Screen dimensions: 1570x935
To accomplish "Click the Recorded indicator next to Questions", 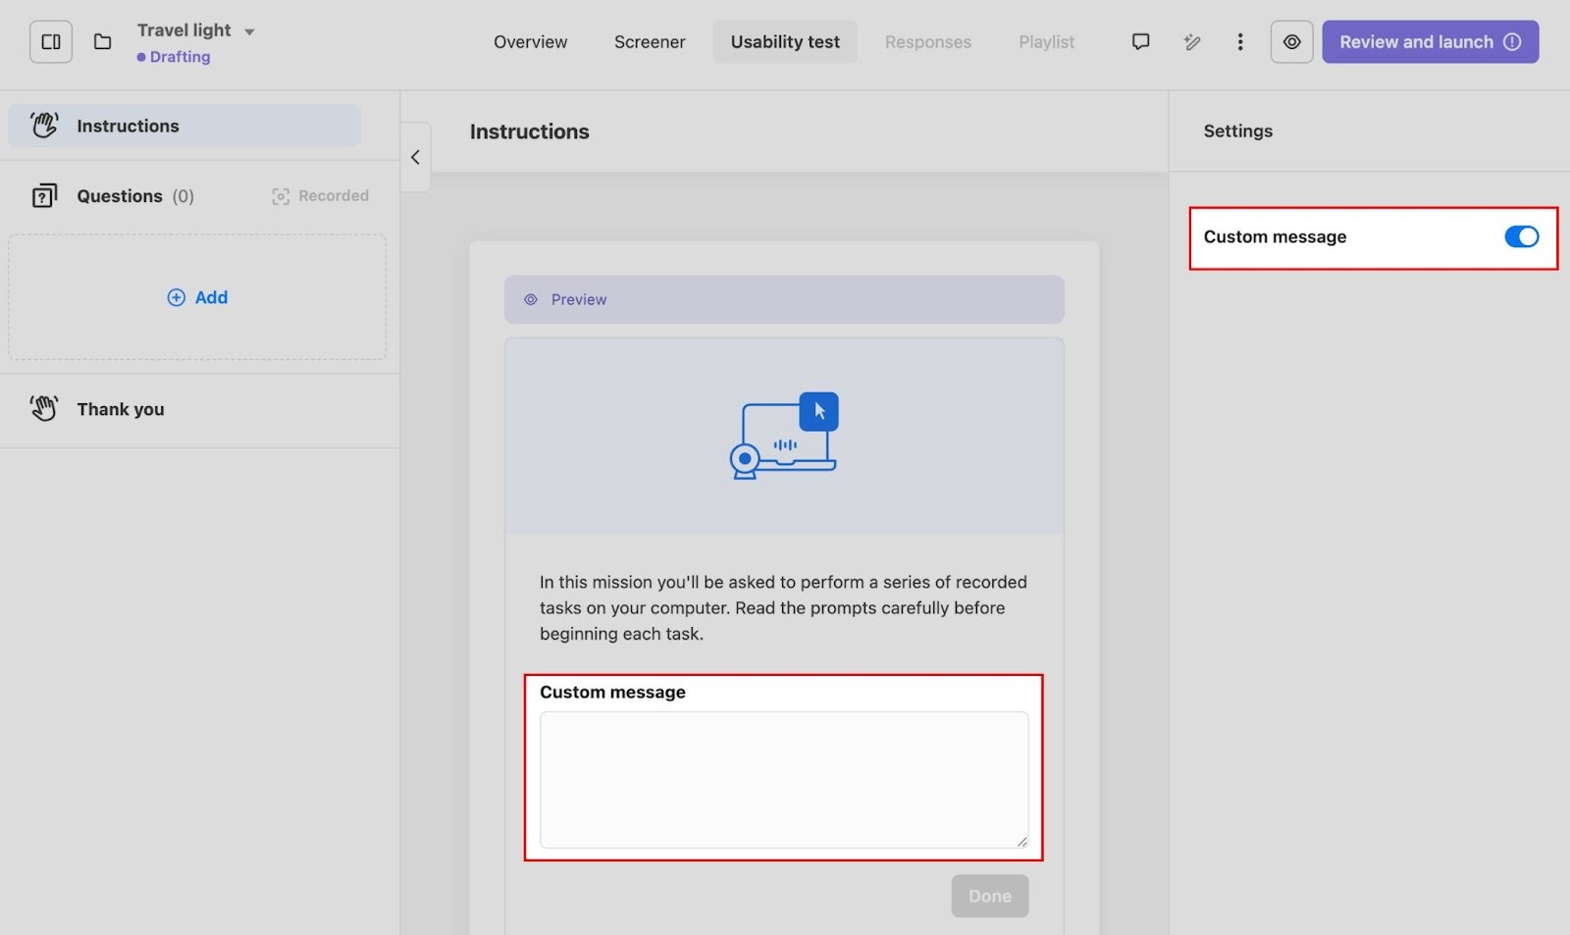I will [321, 196].
